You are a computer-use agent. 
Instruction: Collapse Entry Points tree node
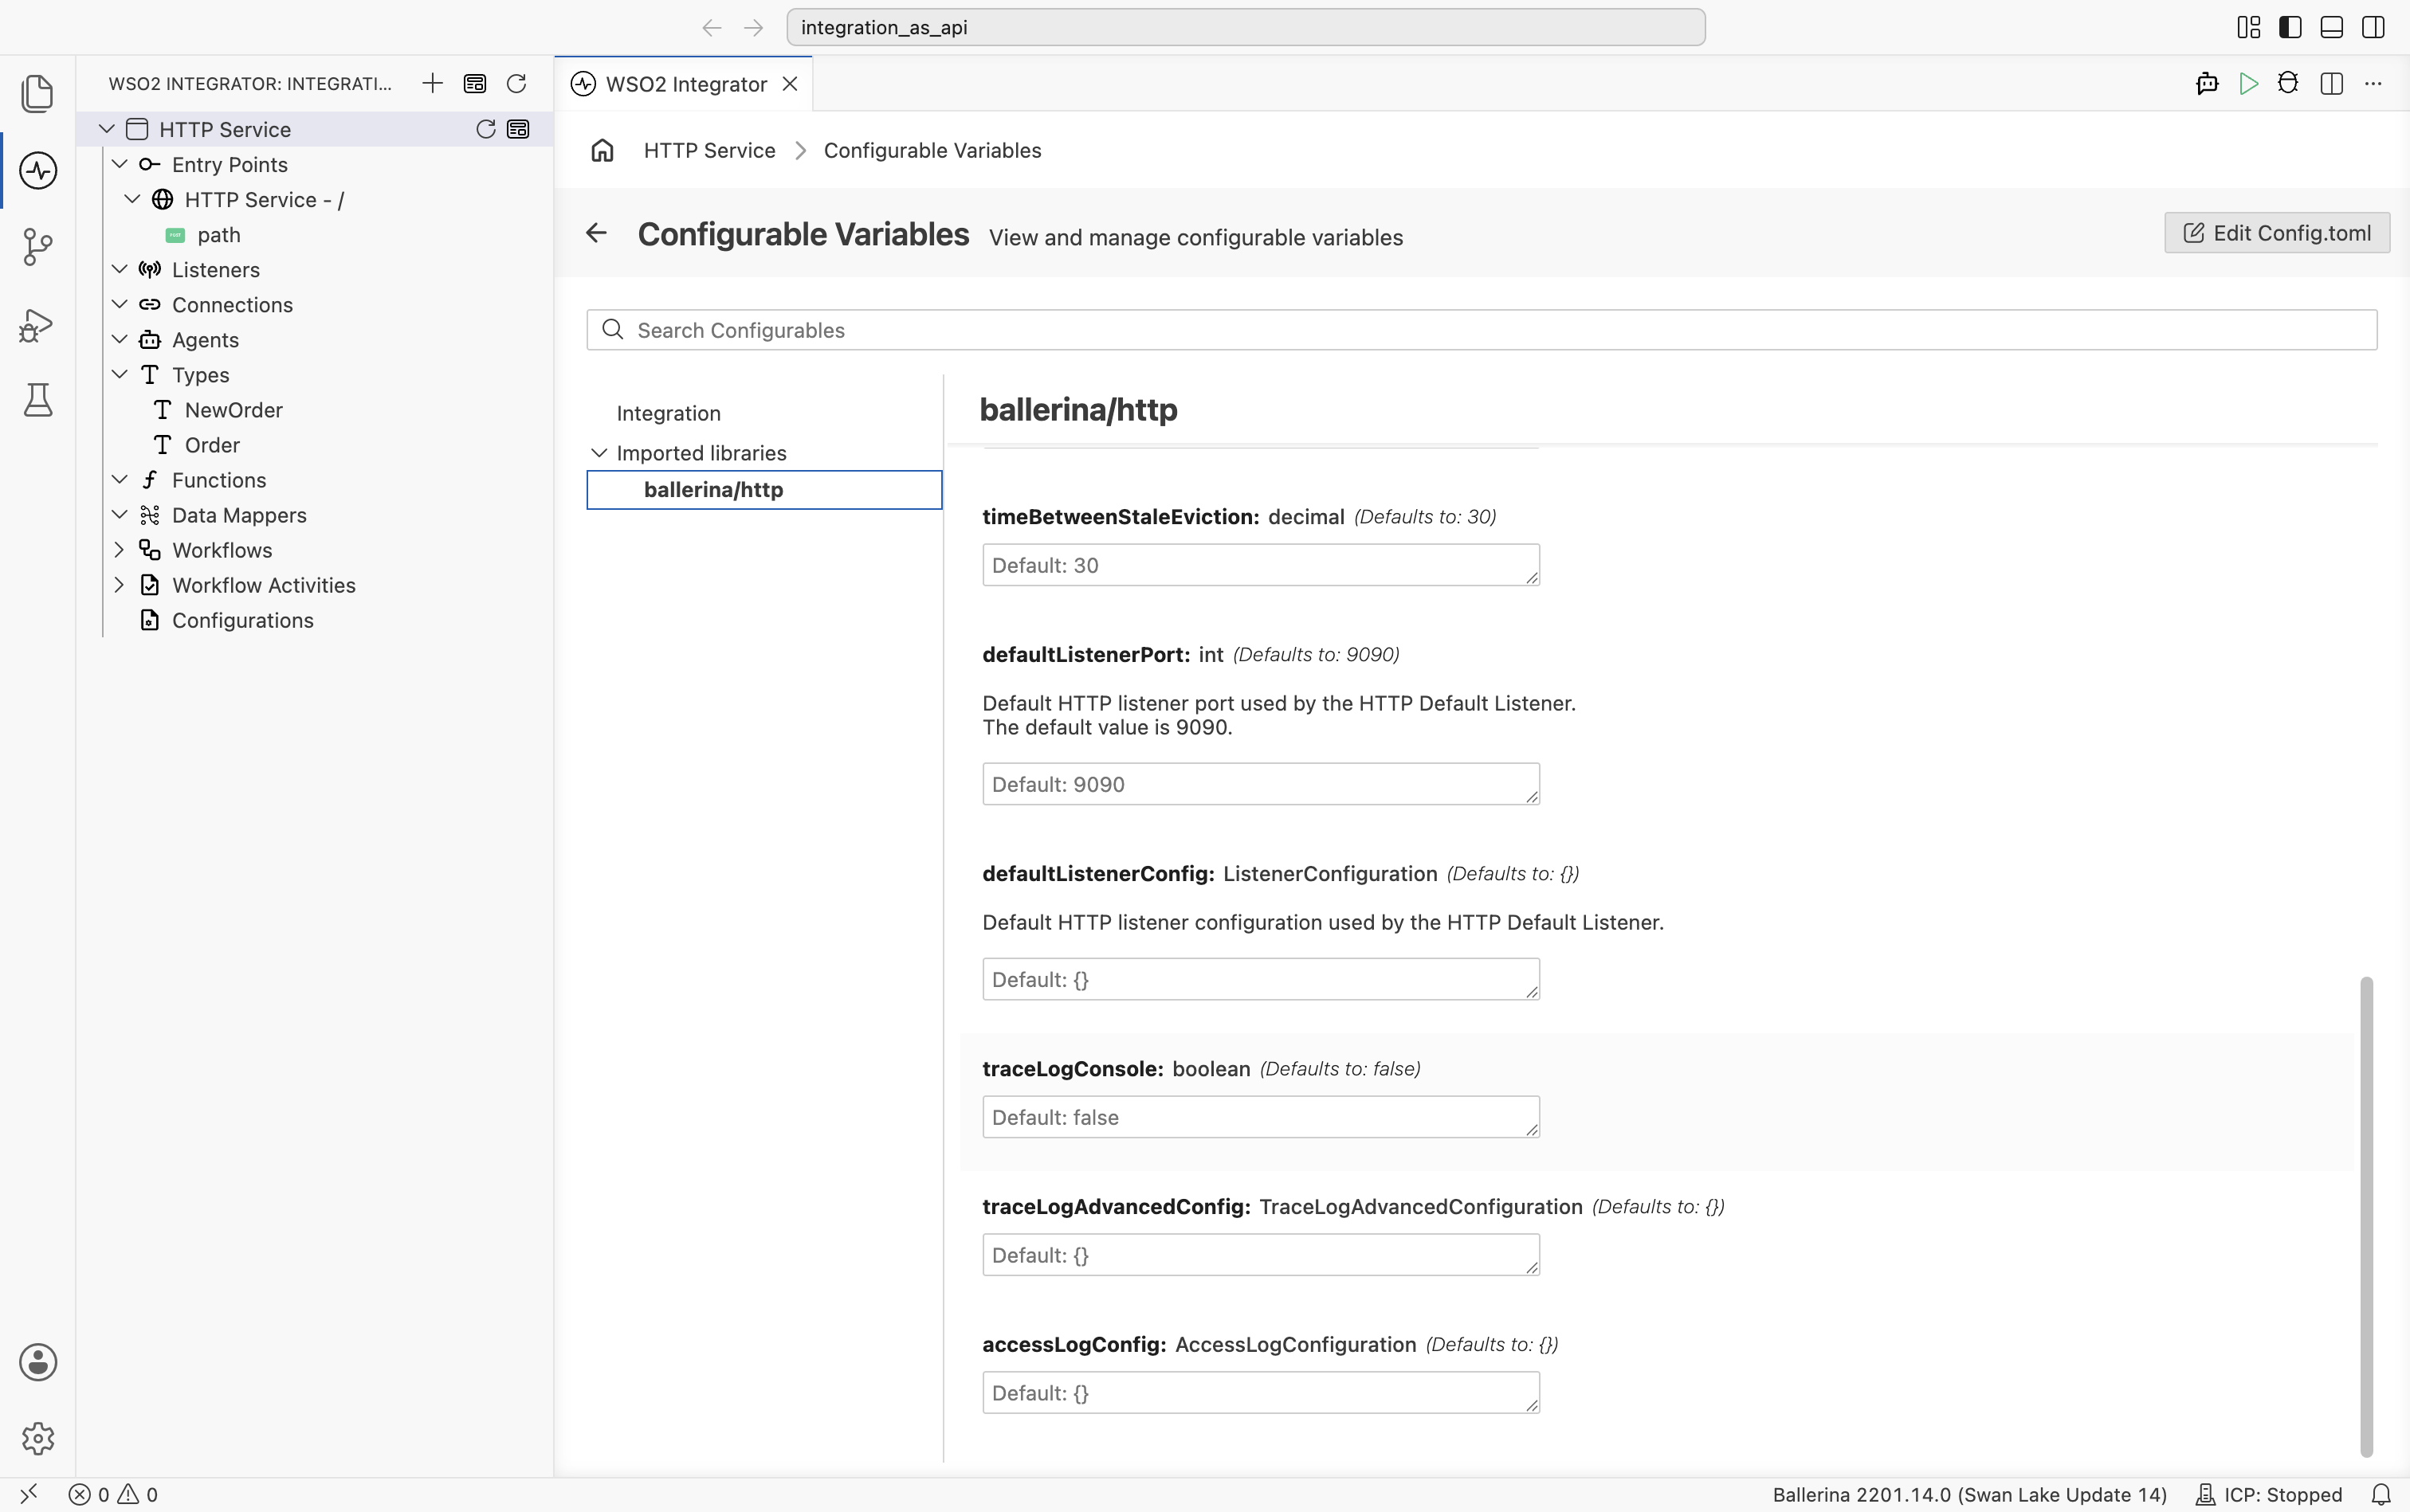[x=119, y=164]
